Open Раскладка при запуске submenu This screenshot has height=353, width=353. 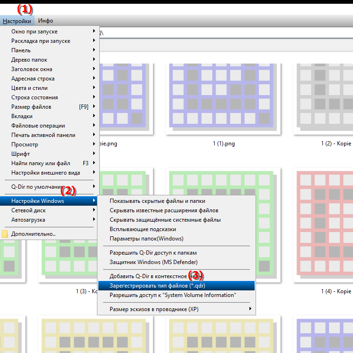(x=50, y=41)
